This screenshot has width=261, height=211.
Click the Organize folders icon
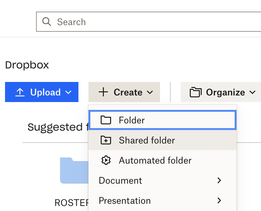point(196,92)
